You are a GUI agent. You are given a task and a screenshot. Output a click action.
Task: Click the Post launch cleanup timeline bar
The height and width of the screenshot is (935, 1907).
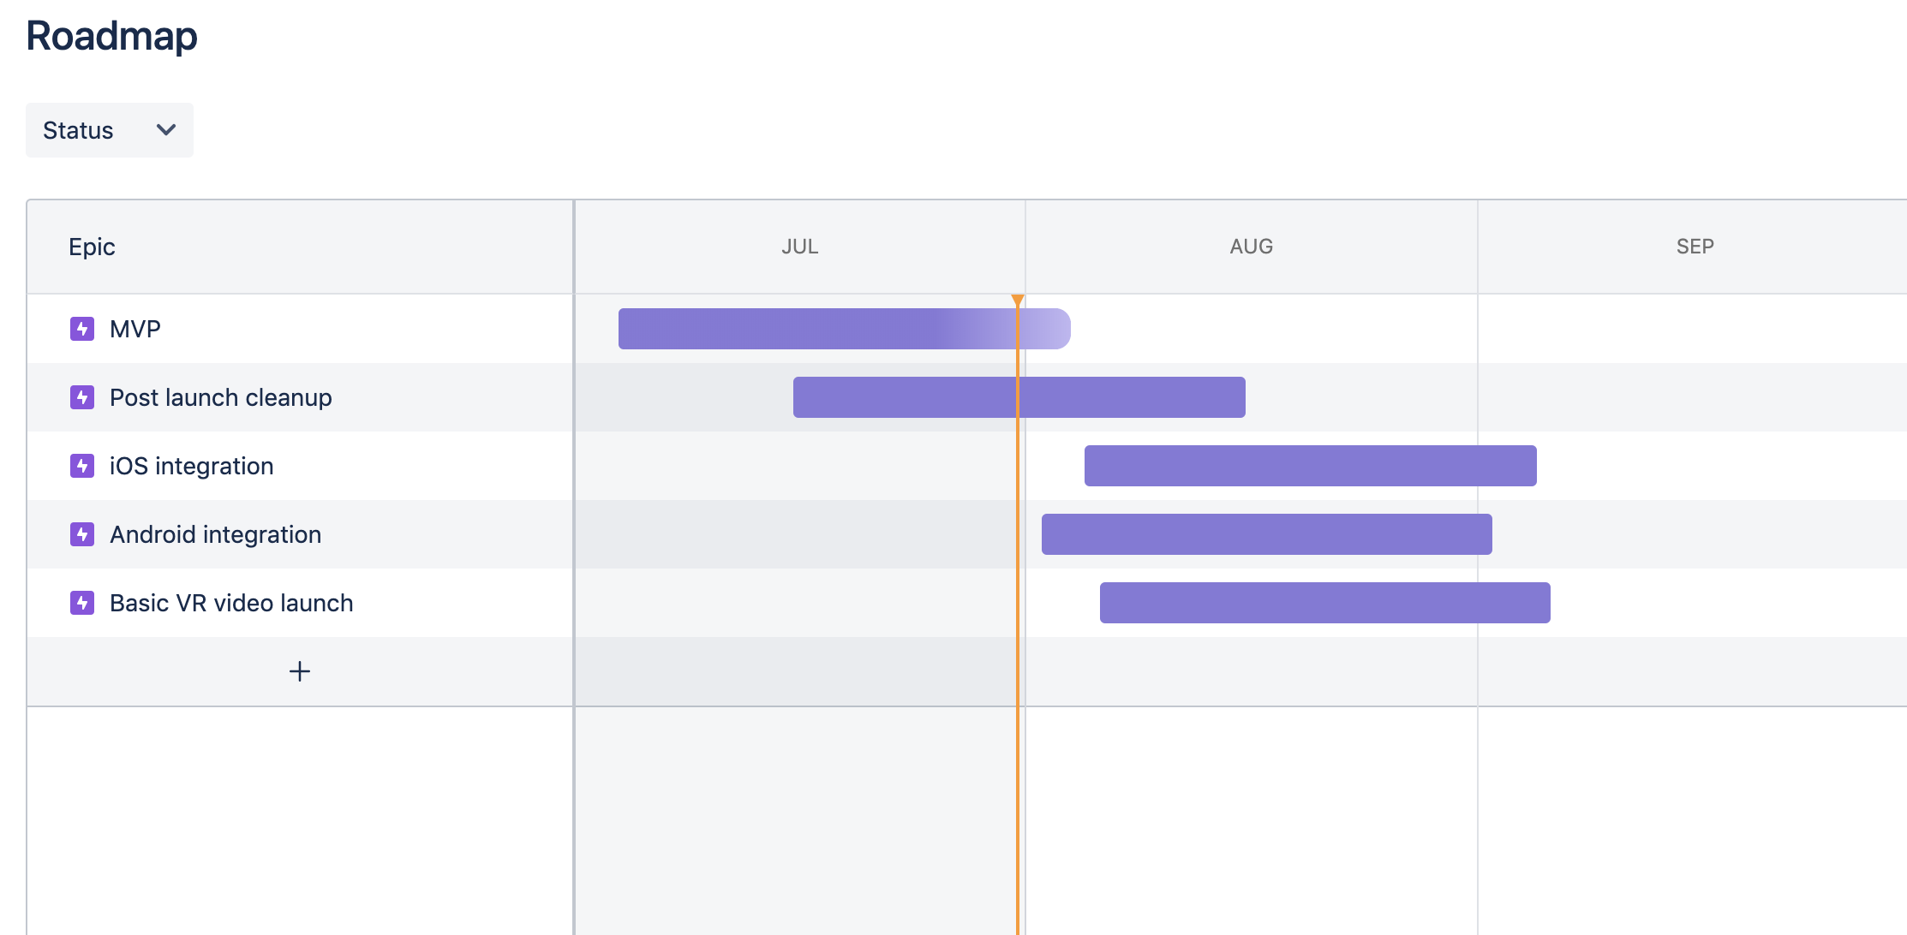tap(1019, 397)
